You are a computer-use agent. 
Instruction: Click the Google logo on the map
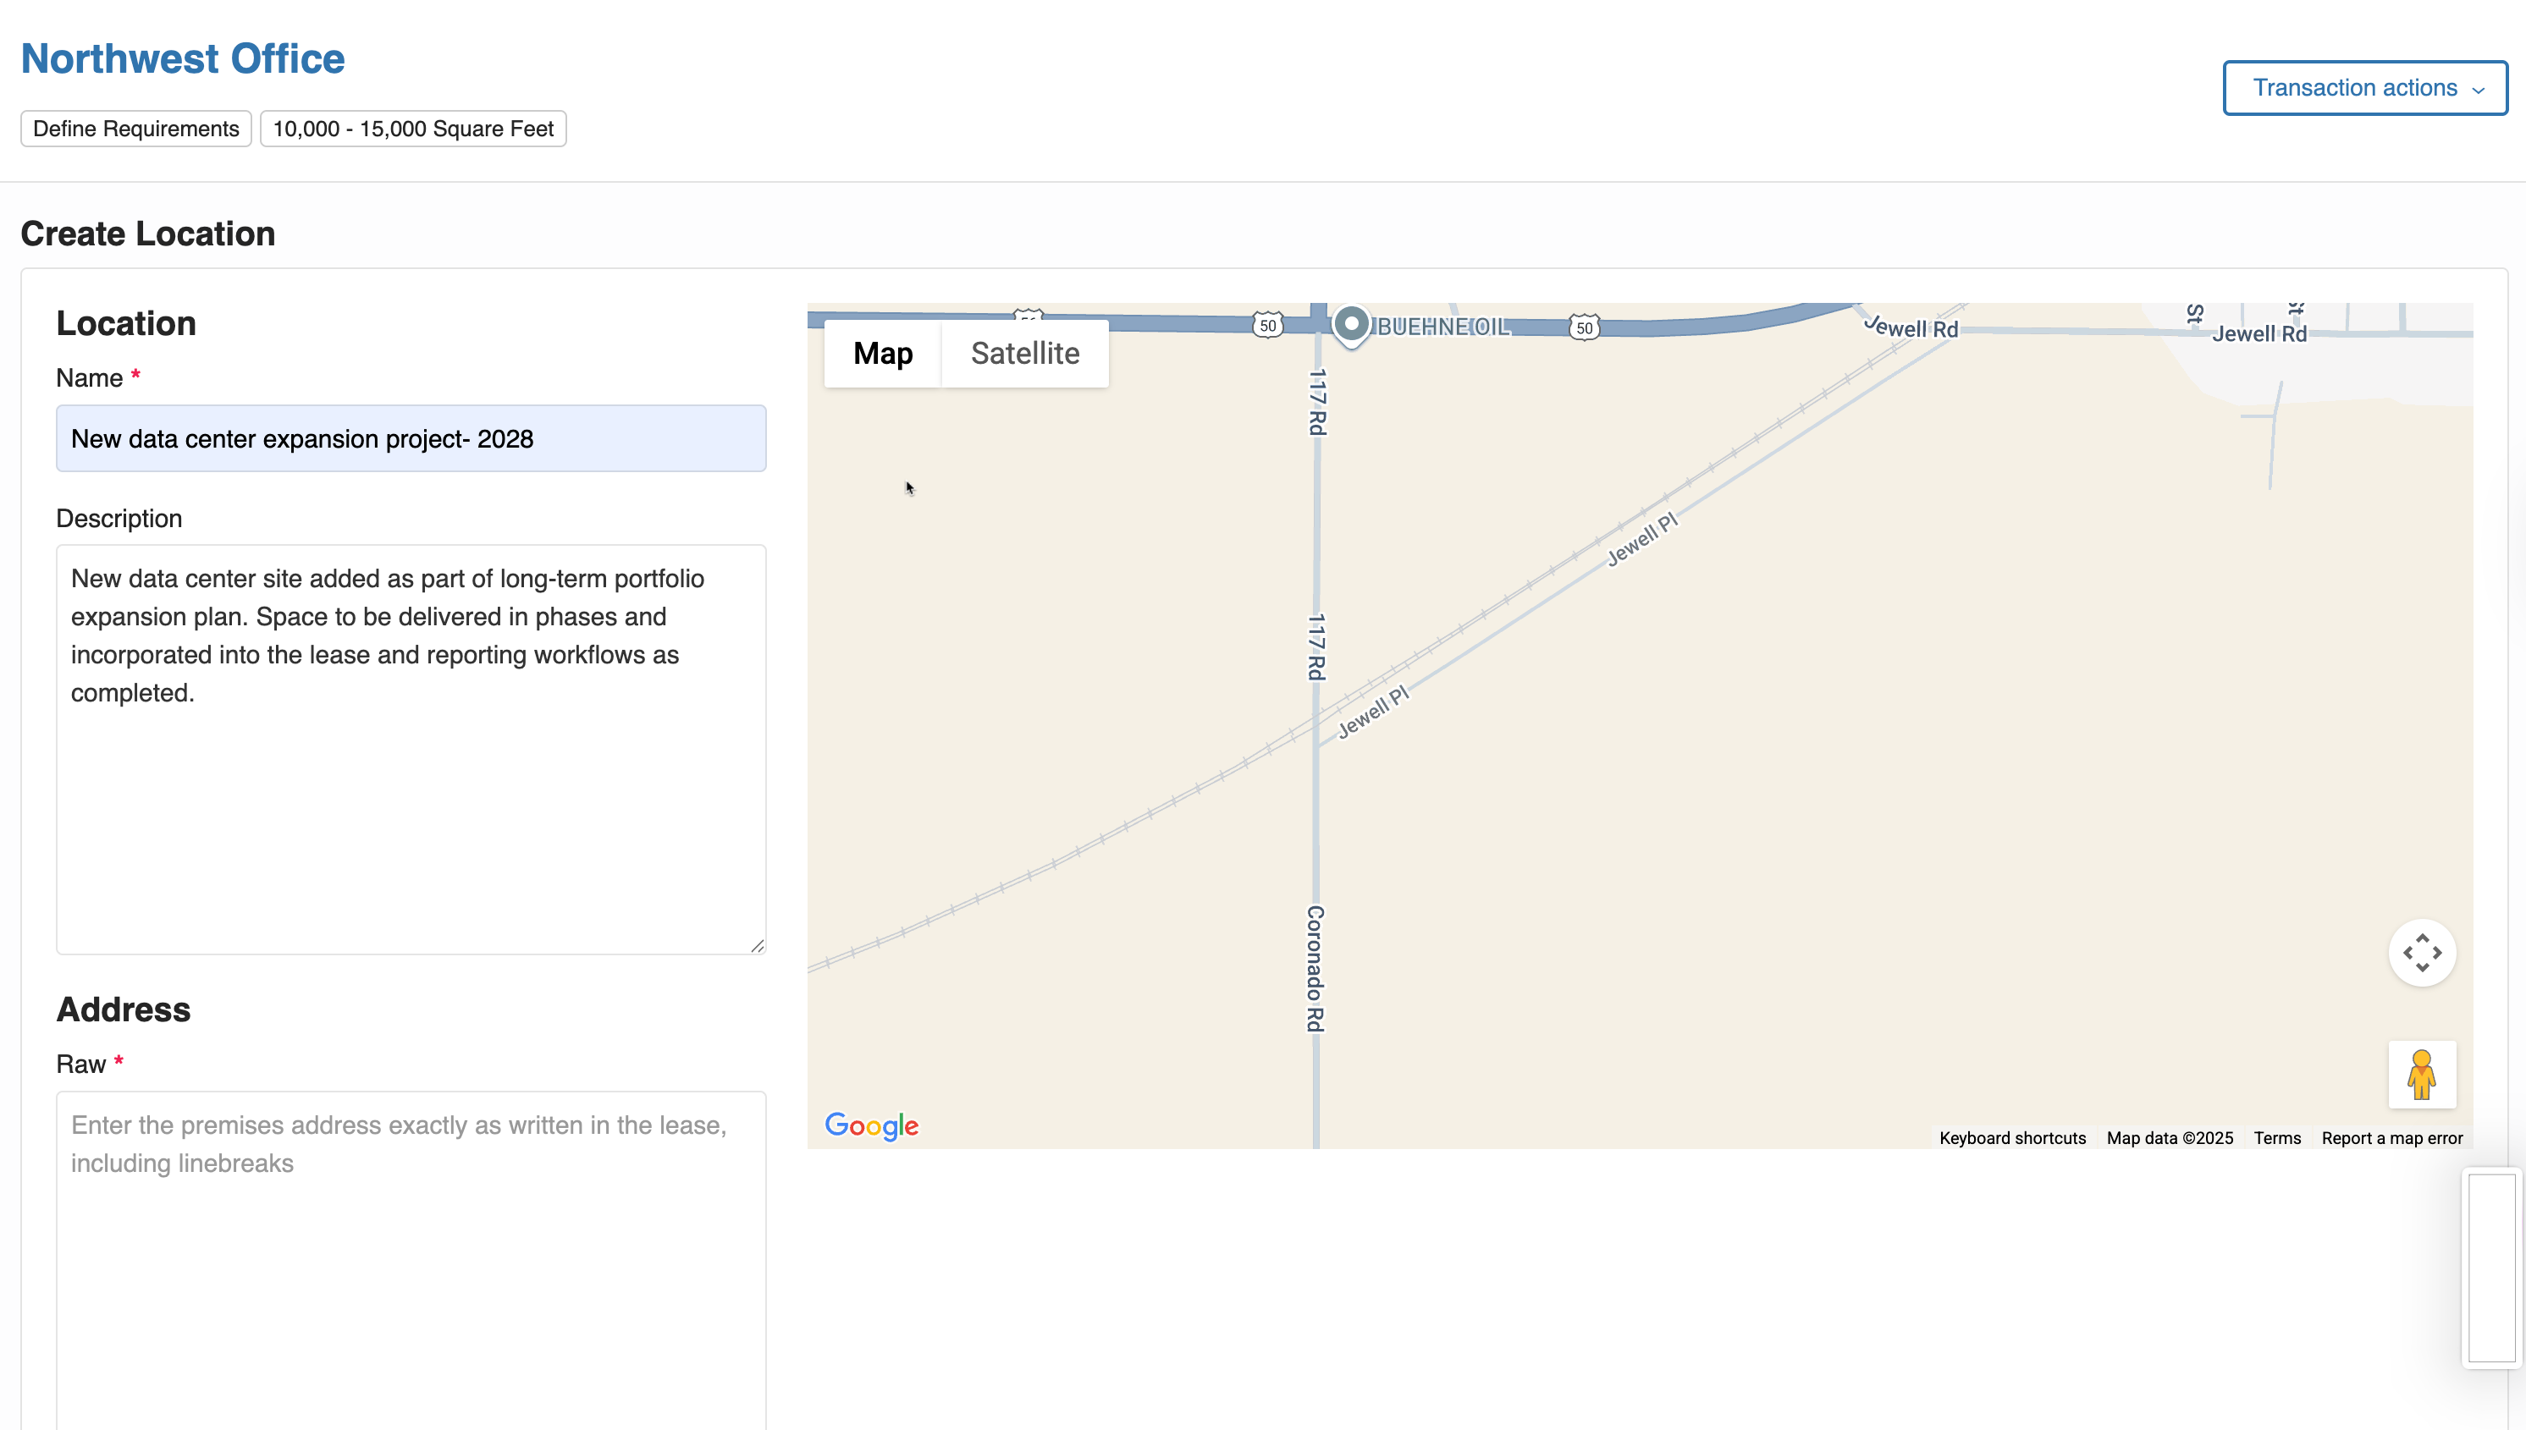(x=871, y=1125)
